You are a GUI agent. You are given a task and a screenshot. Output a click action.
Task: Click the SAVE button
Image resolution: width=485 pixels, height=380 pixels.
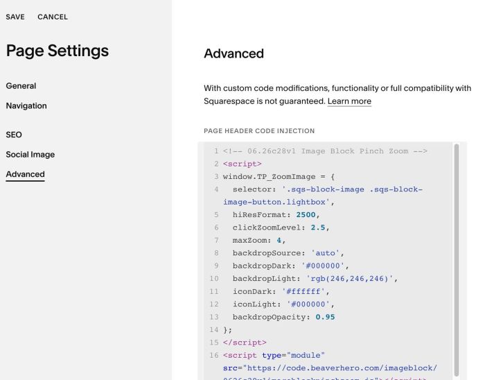click(15, 17)
